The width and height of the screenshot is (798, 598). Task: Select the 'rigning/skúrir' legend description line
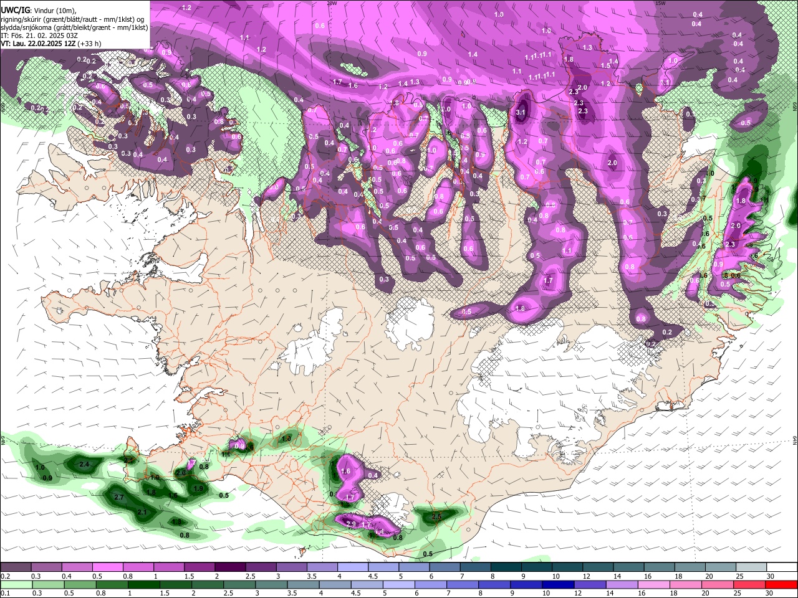73,19
